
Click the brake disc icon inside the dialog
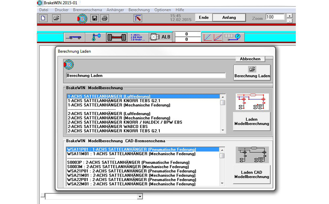pyautogui.click(x=69, y=65)
